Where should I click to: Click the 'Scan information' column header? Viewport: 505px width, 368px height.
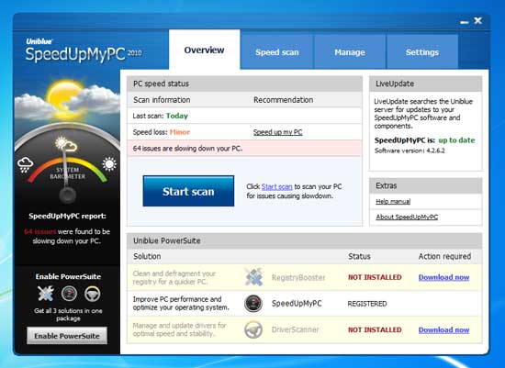[x=162, y=100]
